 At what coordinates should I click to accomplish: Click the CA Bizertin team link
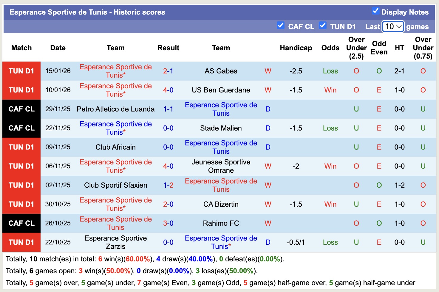(x=221, y=204)
